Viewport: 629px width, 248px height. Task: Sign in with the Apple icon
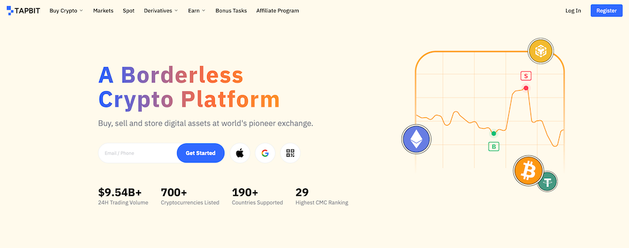240,153
